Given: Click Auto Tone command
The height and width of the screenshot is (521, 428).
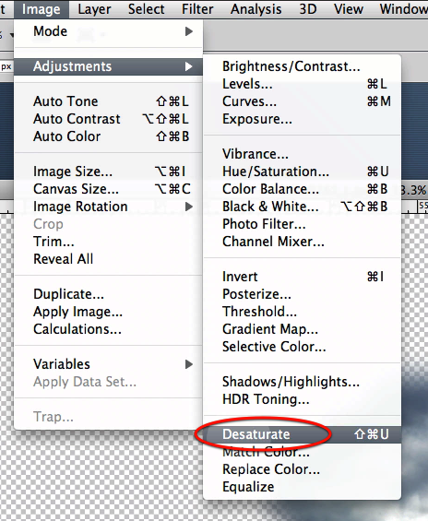Looking at the screenshot, I should click(x=108, y=101).
